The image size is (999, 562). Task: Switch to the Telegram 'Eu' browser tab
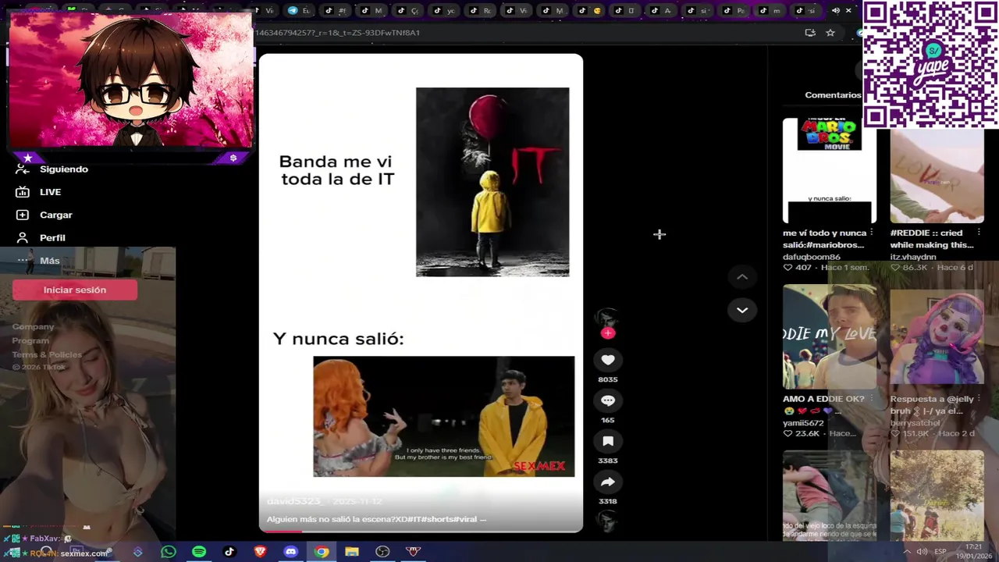tap(299, 11)
